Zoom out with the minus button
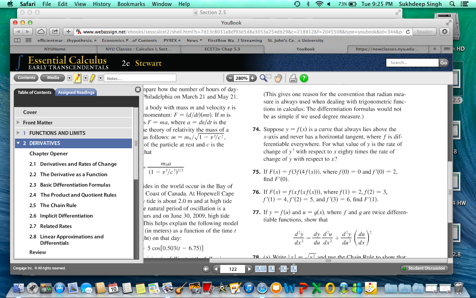Image resolution: width=476 pixels, height=298 pixels. click(230, 78)
